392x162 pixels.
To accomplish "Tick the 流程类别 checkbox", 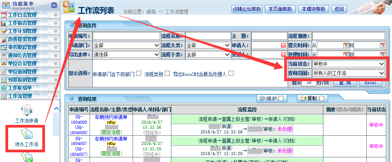I will point(167,73).
